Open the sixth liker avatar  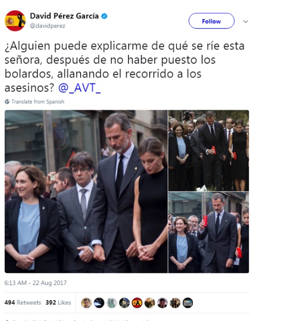150,303
